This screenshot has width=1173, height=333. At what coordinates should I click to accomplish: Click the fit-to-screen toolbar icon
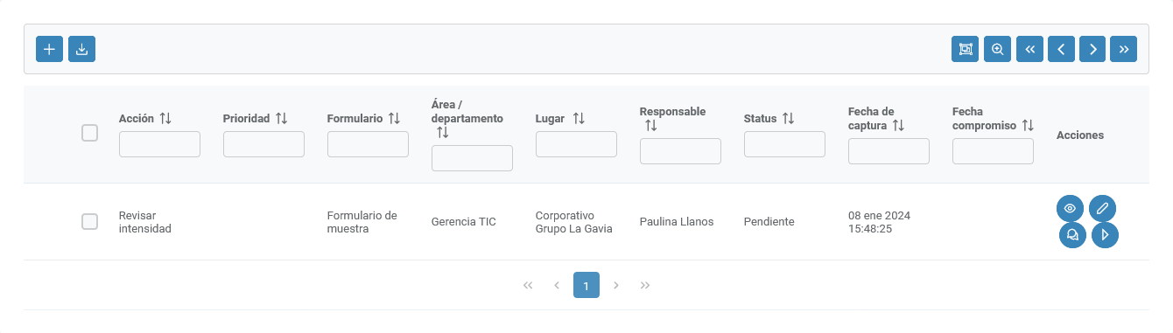click(966, 49)
